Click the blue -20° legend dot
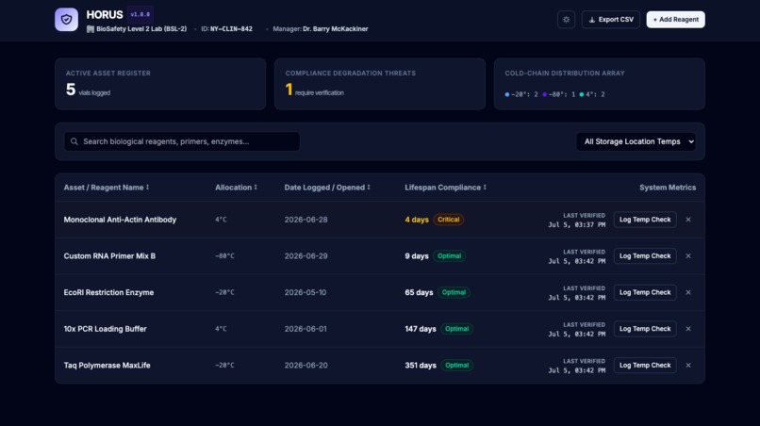Viewport: 760px width, 426px height. click(507, 94)
